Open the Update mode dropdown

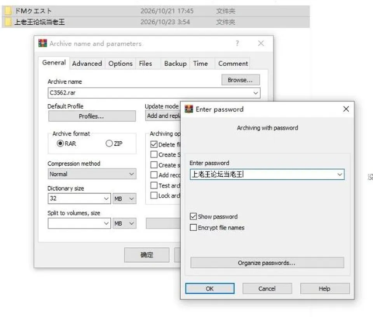[x=163, y=116]
